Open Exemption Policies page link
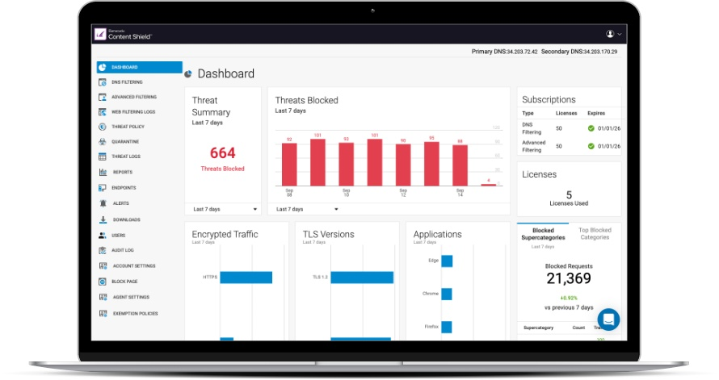The image size is (719, 380). point(135,314)
